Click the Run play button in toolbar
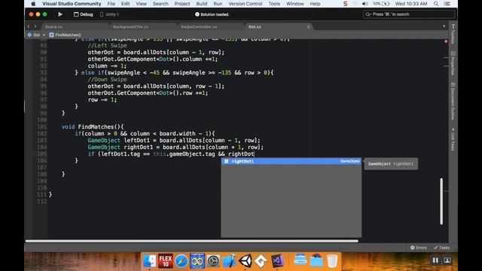 [x=60, y=14]
